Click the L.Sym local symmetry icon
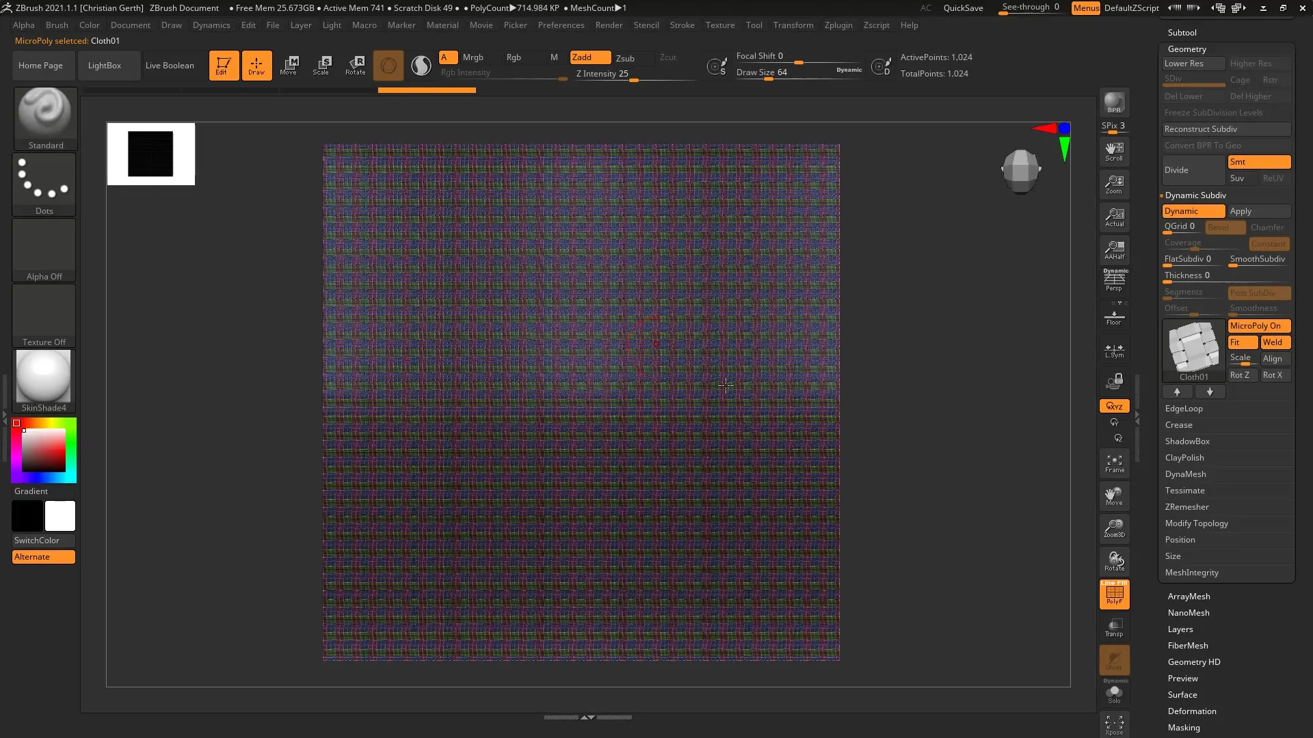The image size is (1313, 738). pos(1114,351)
